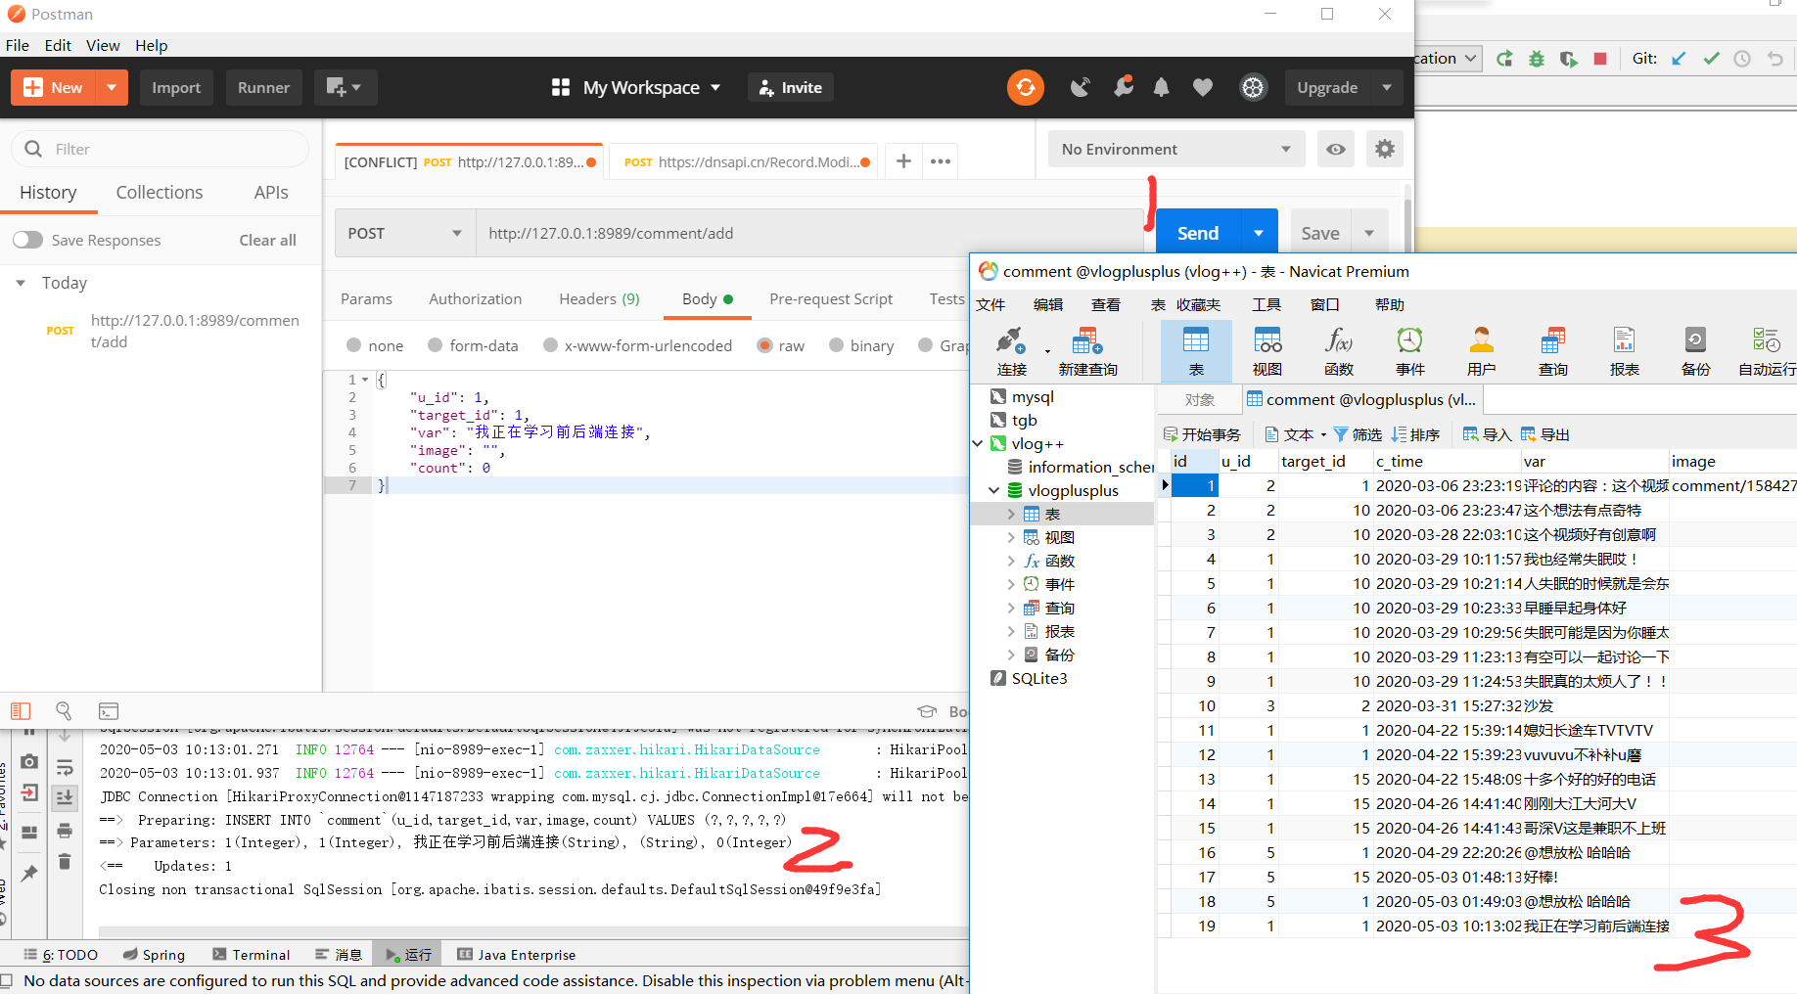Open Navicat 工具 menu
The image size is (1797, 994).
[x=1267, y=304]
